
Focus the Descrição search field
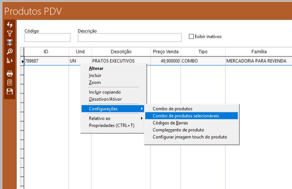[129, 38]
